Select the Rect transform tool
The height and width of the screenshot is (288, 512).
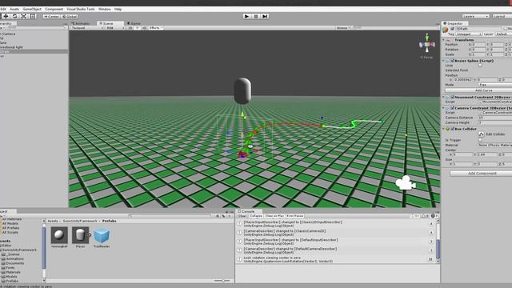[33, 16]
